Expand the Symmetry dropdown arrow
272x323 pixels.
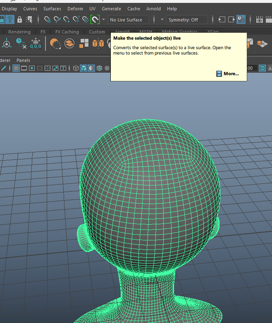click(x=162, y=19)
